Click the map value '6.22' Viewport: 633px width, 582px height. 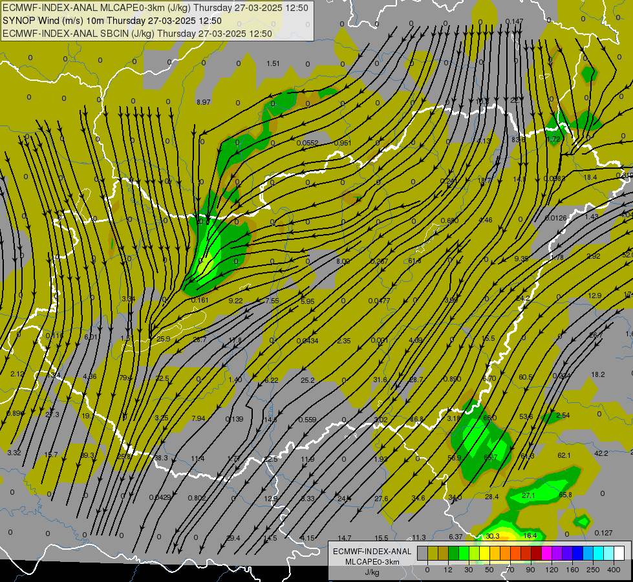(272, 380)
